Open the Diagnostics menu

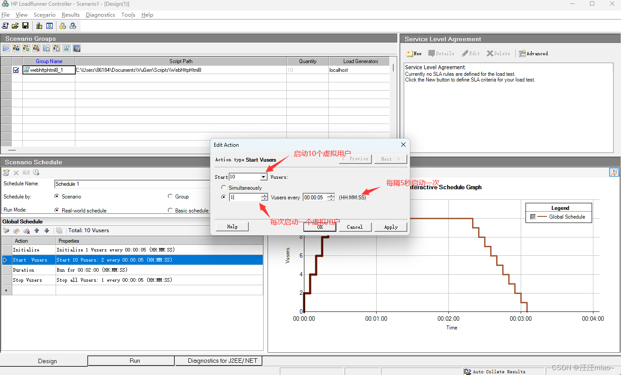tap(100, 15)
